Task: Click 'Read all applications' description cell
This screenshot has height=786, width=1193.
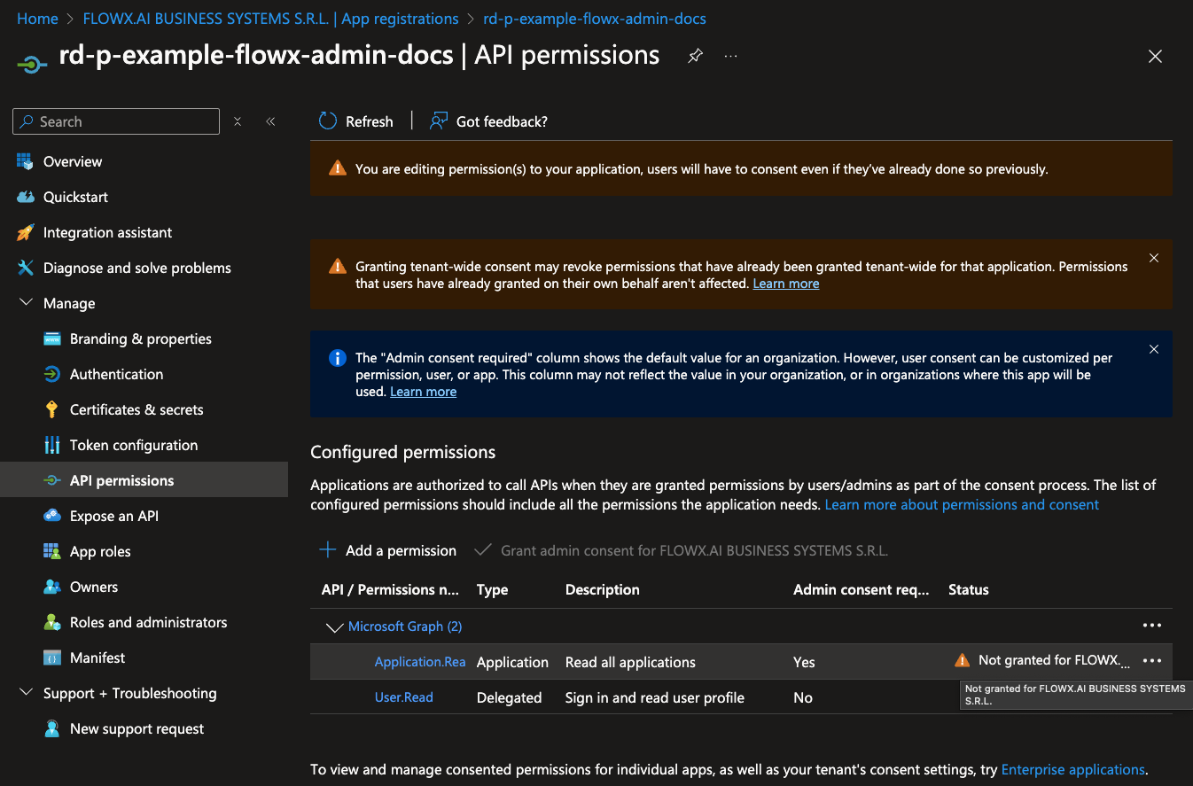Action: pos(630,662)
